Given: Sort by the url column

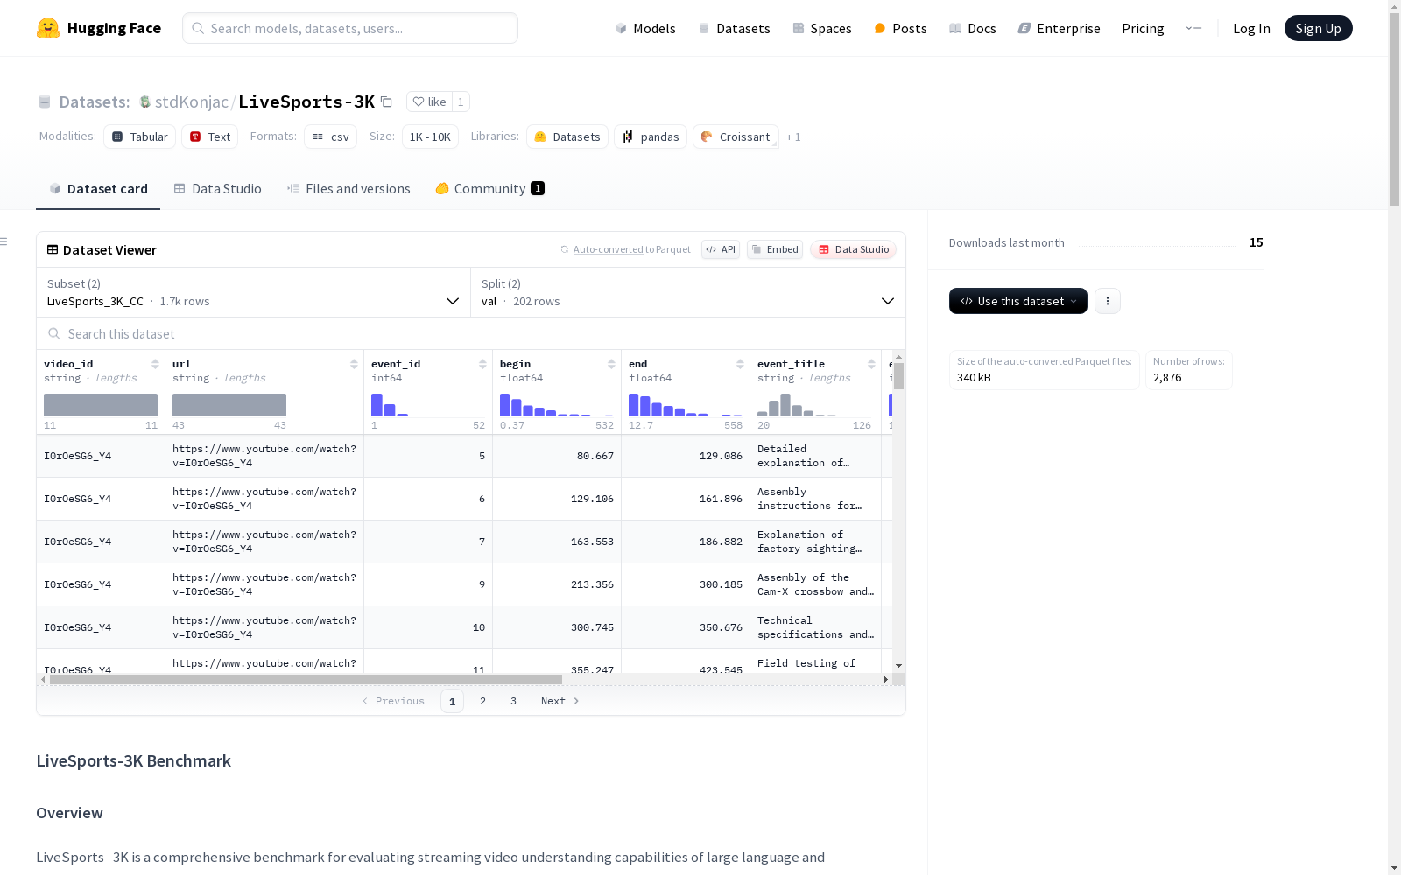Looking at the screenshot, I should 354,364.
